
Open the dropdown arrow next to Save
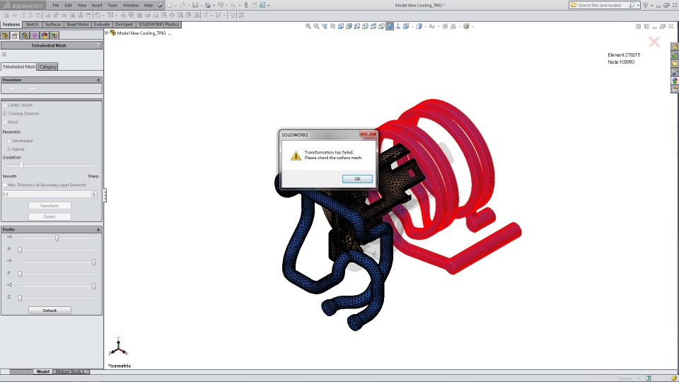(201, 5)
